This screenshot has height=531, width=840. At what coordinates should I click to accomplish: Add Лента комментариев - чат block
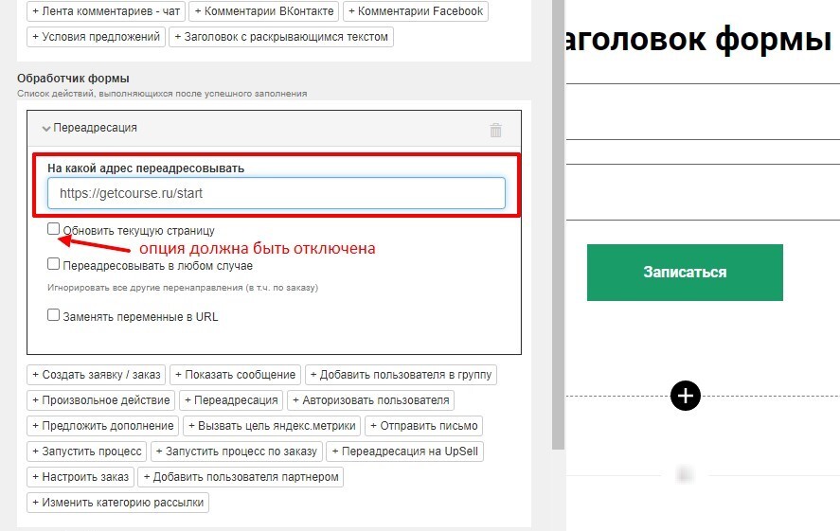(106, 11)
